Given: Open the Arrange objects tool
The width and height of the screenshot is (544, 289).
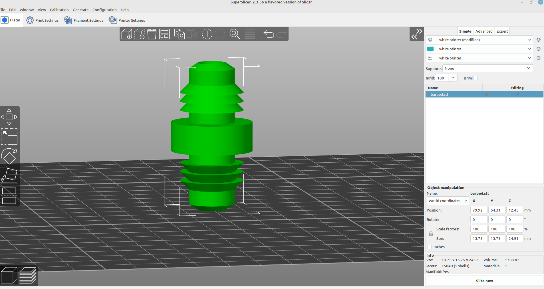Looking at the screenshot, I should pos(164,34).
